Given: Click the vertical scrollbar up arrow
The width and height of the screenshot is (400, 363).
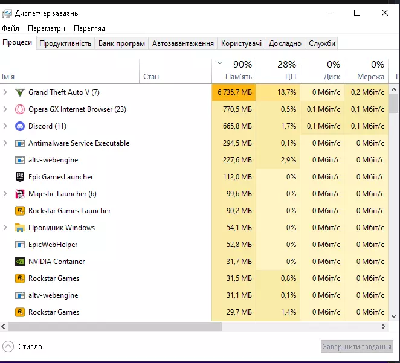Looking at the screenshot, I should pos(393,89).
